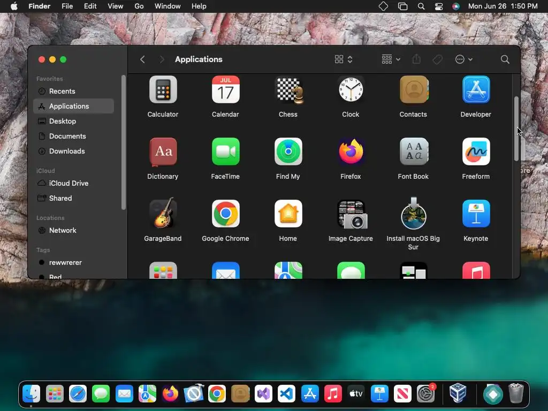Select the GarageBand app icon
Image resolution: width=548 pixels, height=411 pixels.
pos(163,213)
